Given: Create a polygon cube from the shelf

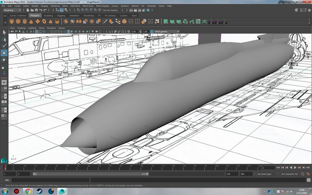Looking at the screenshot, I should (x=18, y=22).
